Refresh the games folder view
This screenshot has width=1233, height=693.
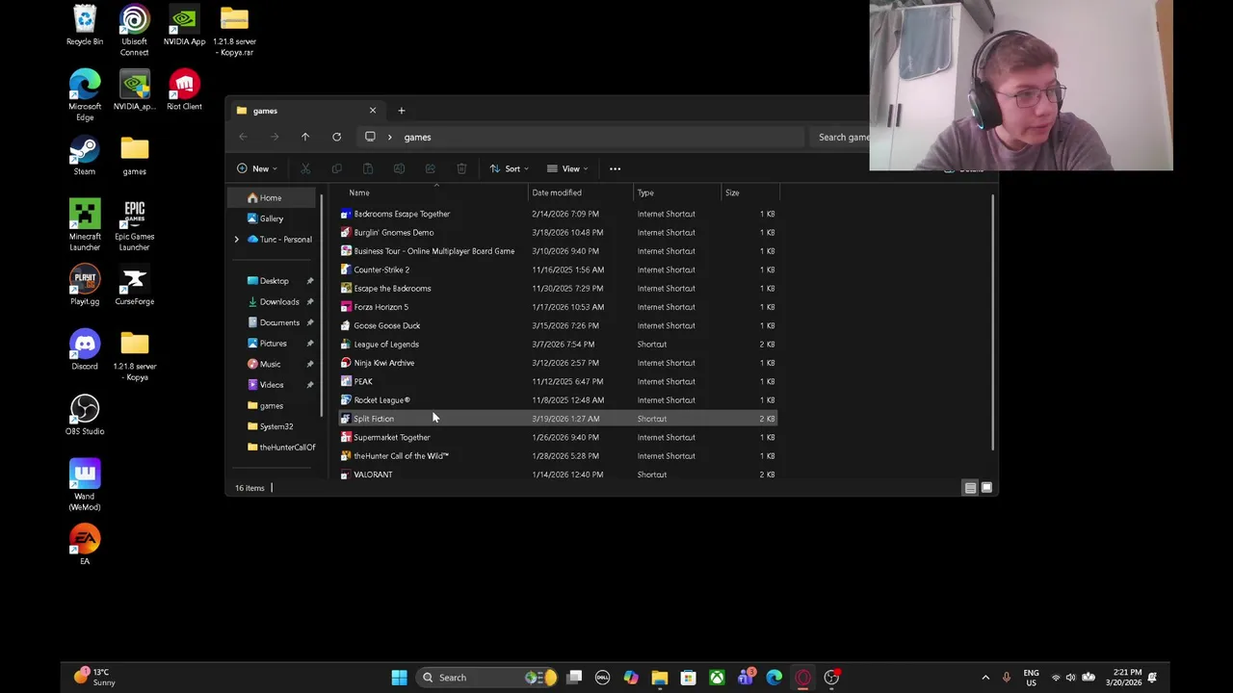(x=336, y=137)
